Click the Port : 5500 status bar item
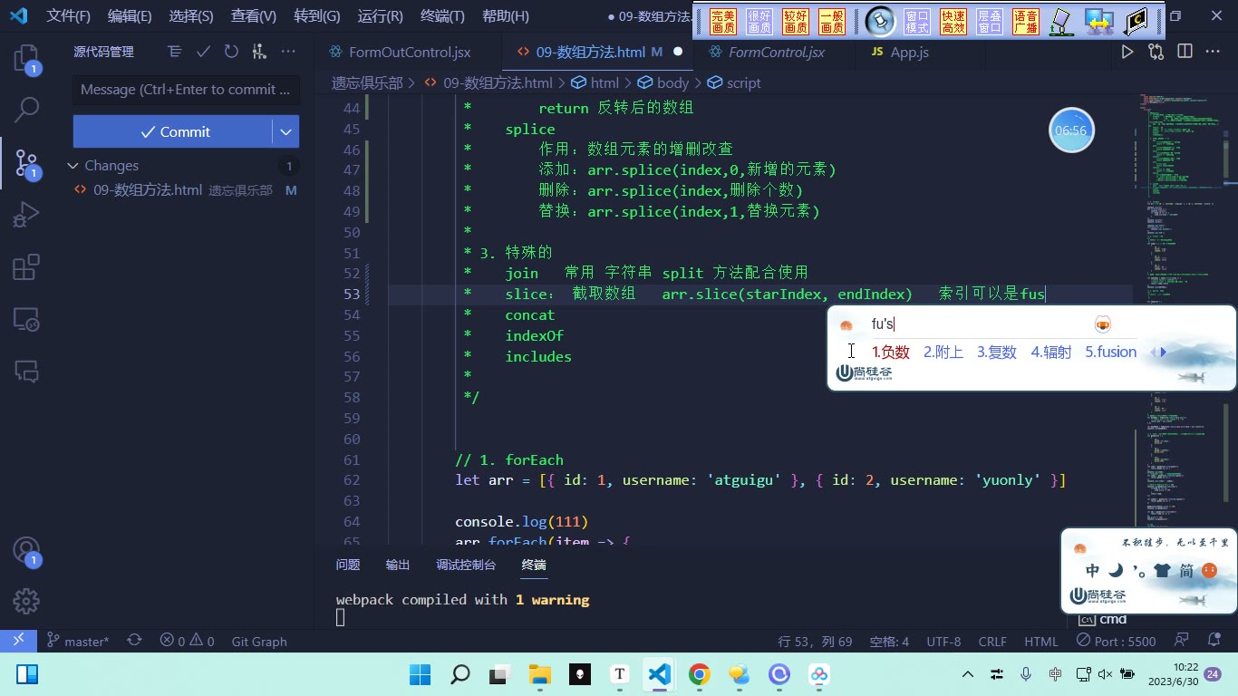The height and width of the screenshot is (696, 1238). (x=1116, y=641)
